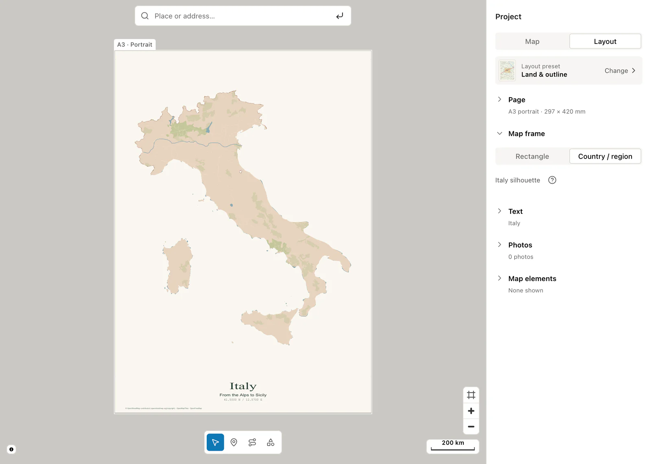This screenshot has height=464, width=651.
Task: Open the info icon at bottom left
Action: 11,449
